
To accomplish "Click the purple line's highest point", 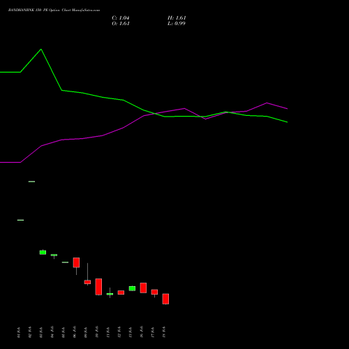I will click(x=267, y=103).
